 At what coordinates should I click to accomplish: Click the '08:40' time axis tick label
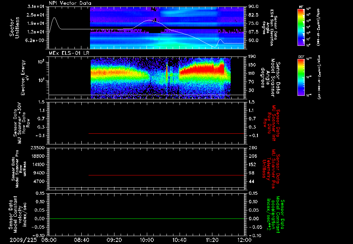[x=81, y=240]
